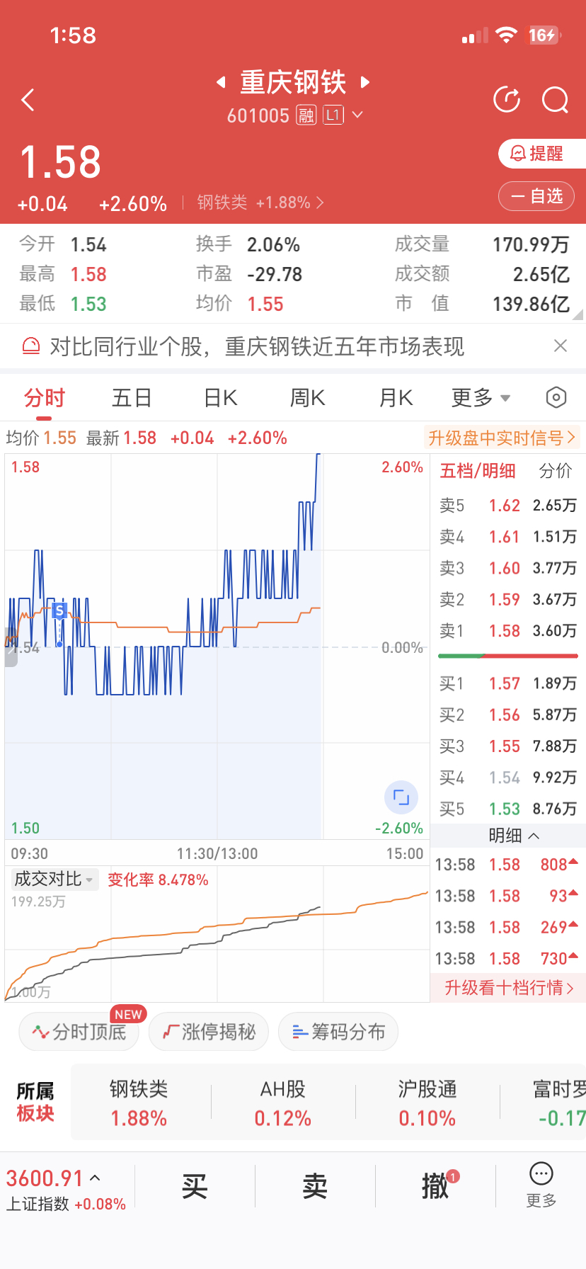Image resolution: width=586 pixels, height=1269 pixels.
Task: Tap the 13:58 trade of 808
Action: point(507,865)
